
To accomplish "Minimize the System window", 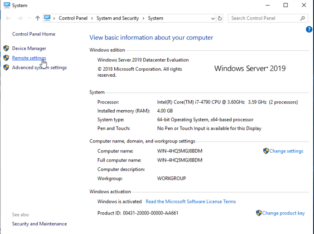I will coord(268,5).
